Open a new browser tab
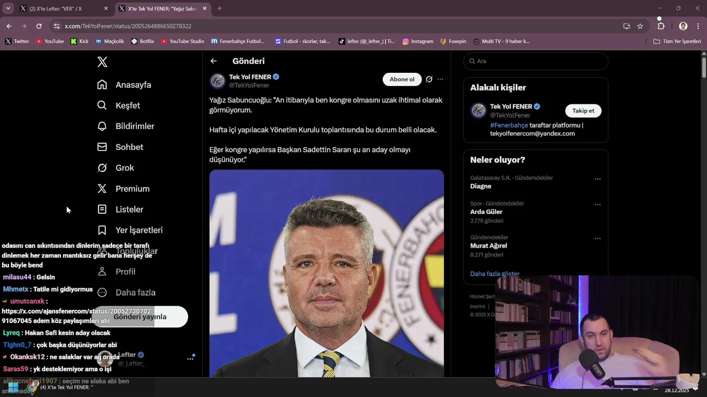 tap(219, 9)
